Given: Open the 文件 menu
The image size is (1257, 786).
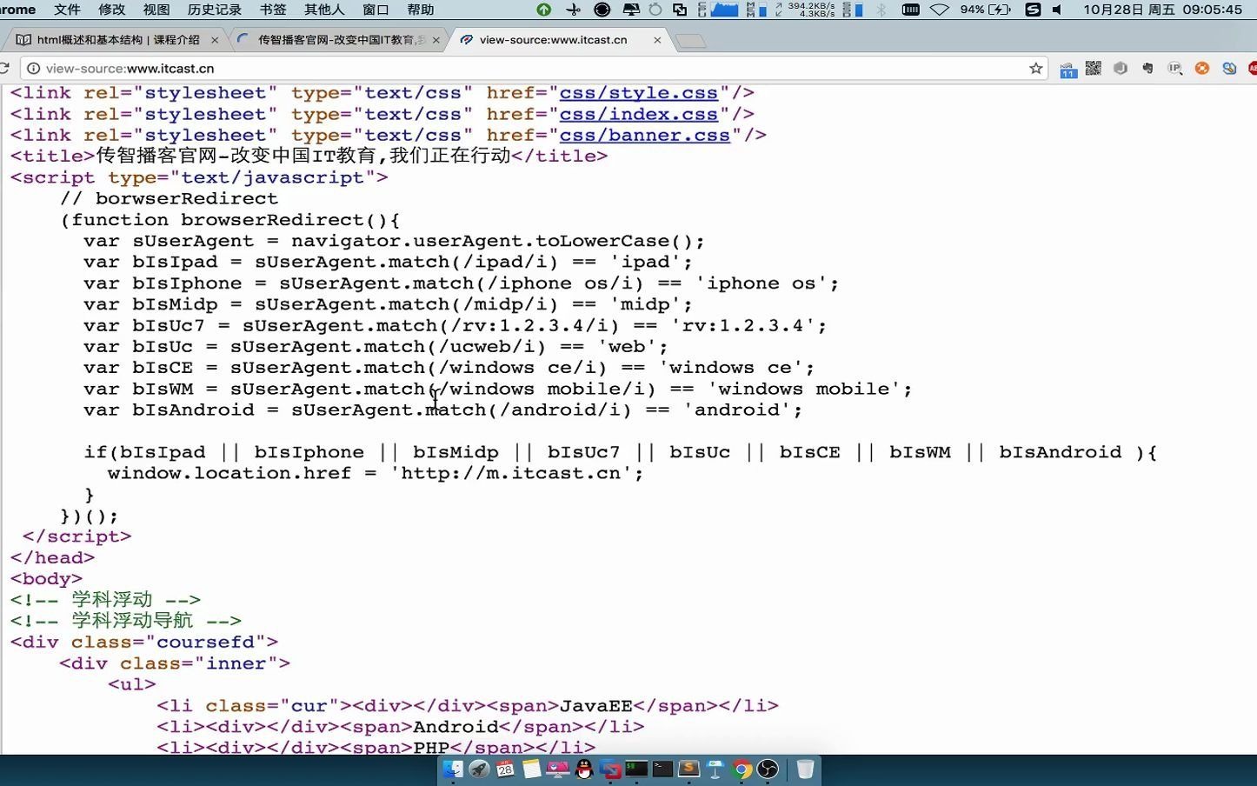Looking at the screenshot, I should (x=67, y=10).
